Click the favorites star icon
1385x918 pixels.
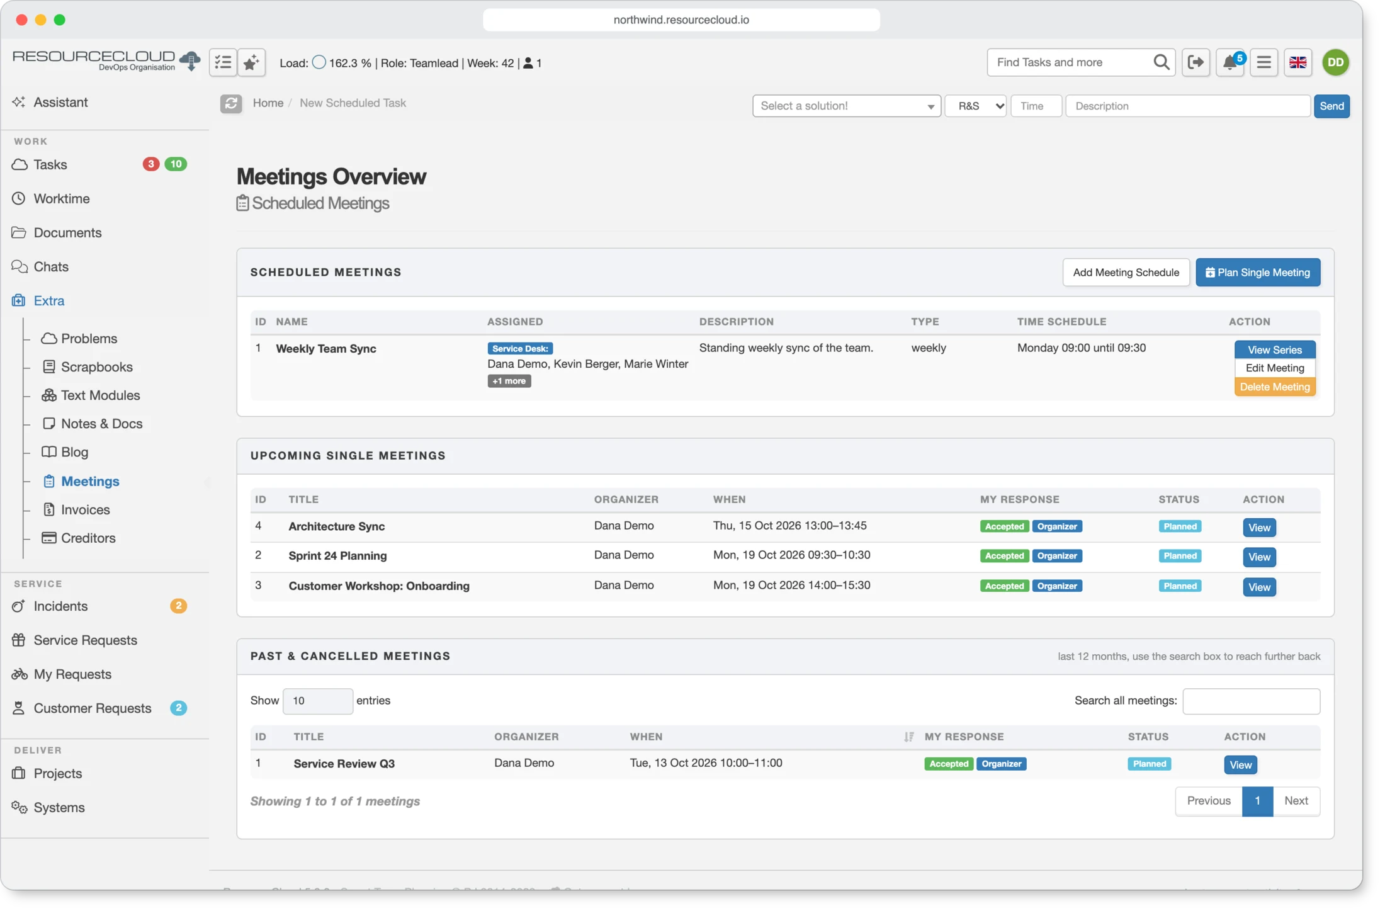(251, 62)
